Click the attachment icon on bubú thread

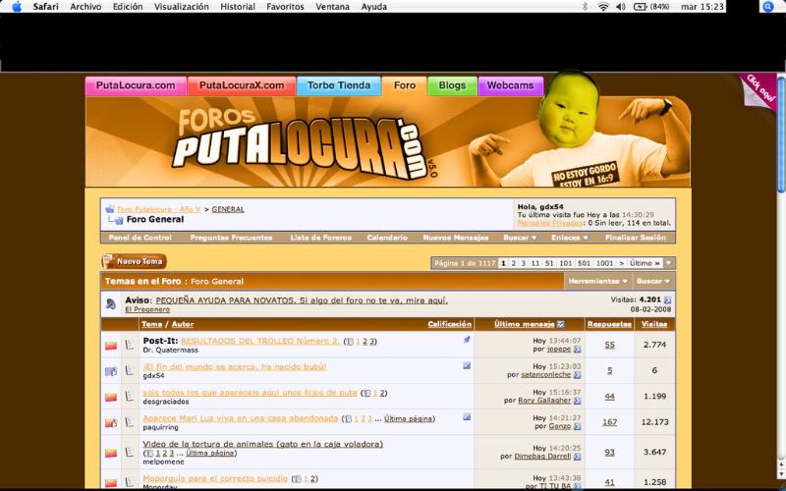[x=467, y=365]
